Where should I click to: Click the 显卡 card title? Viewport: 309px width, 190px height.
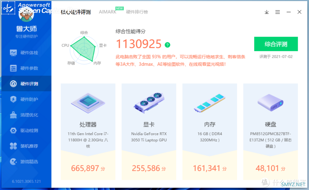[x=149, y=124]
